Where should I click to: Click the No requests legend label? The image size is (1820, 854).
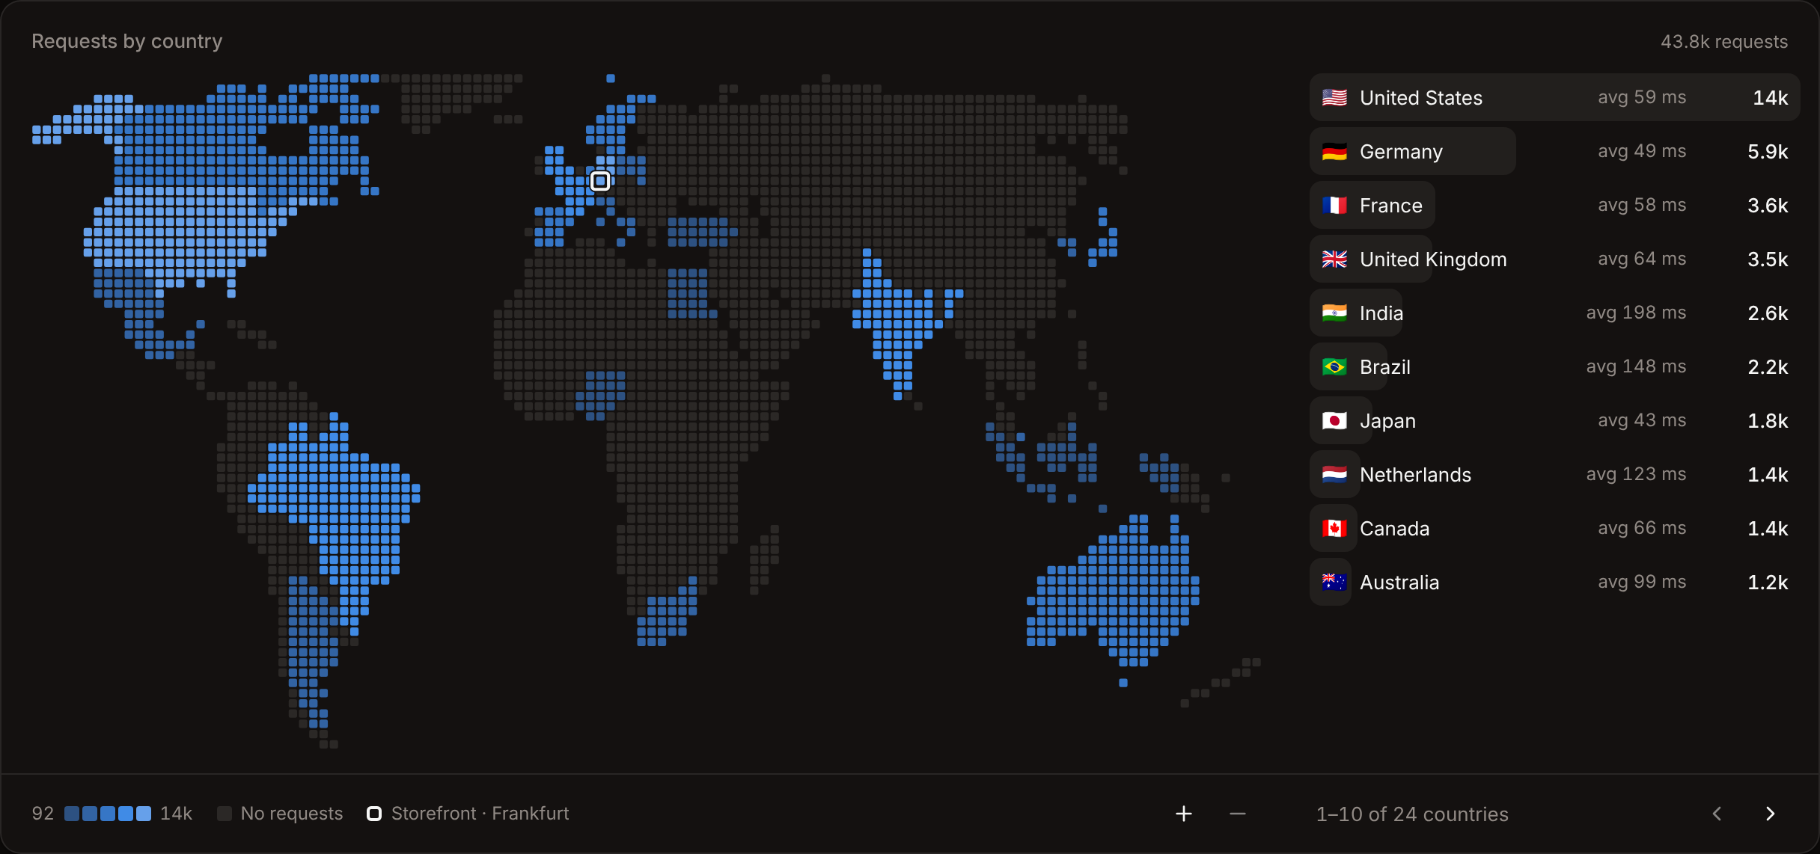(x=292, y=814)
